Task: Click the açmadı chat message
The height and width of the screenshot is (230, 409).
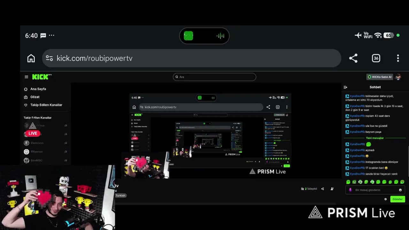Action: (x=370, y=150)
